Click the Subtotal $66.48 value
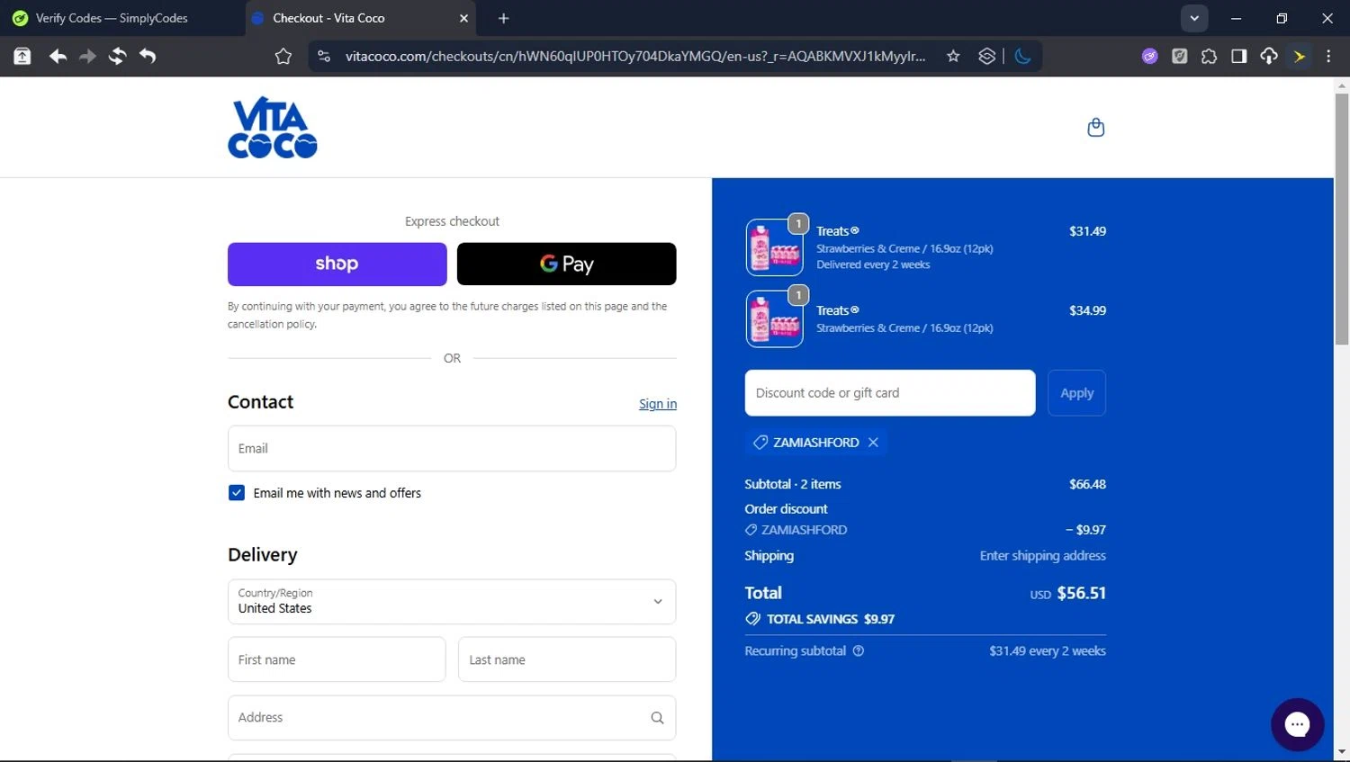The height and width of the screenshot is (762, 1350). click(1087, 484)
